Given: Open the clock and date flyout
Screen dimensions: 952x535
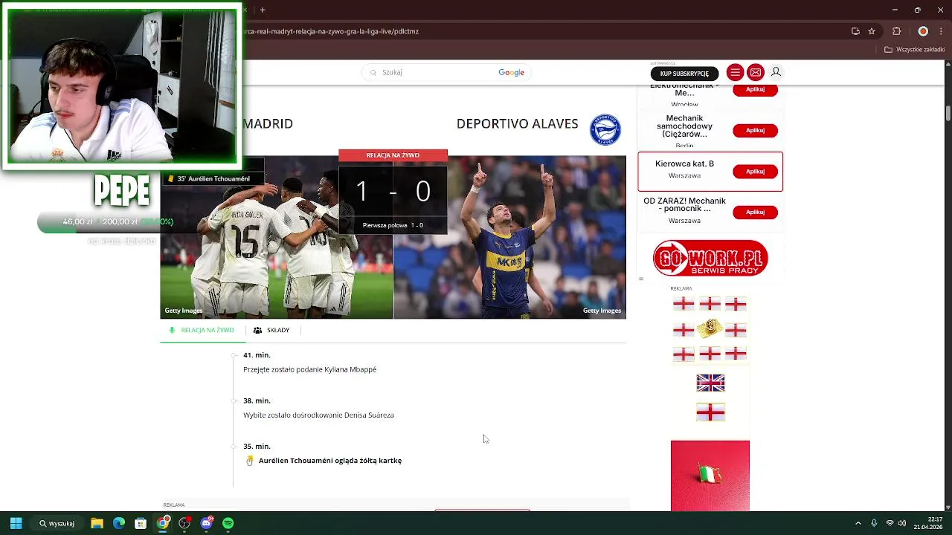Looking at the screenshot, I should [927, 523].
